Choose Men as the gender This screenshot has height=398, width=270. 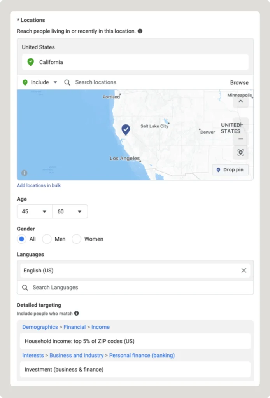click(x=47, y=239)
